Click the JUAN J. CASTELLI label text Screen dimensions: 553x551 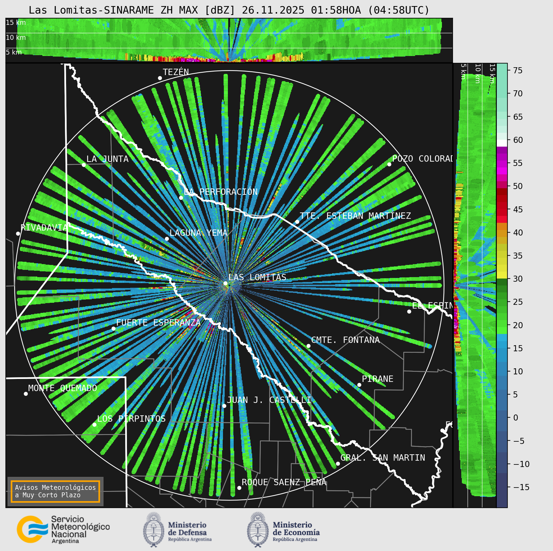click(x=269, y=400)
